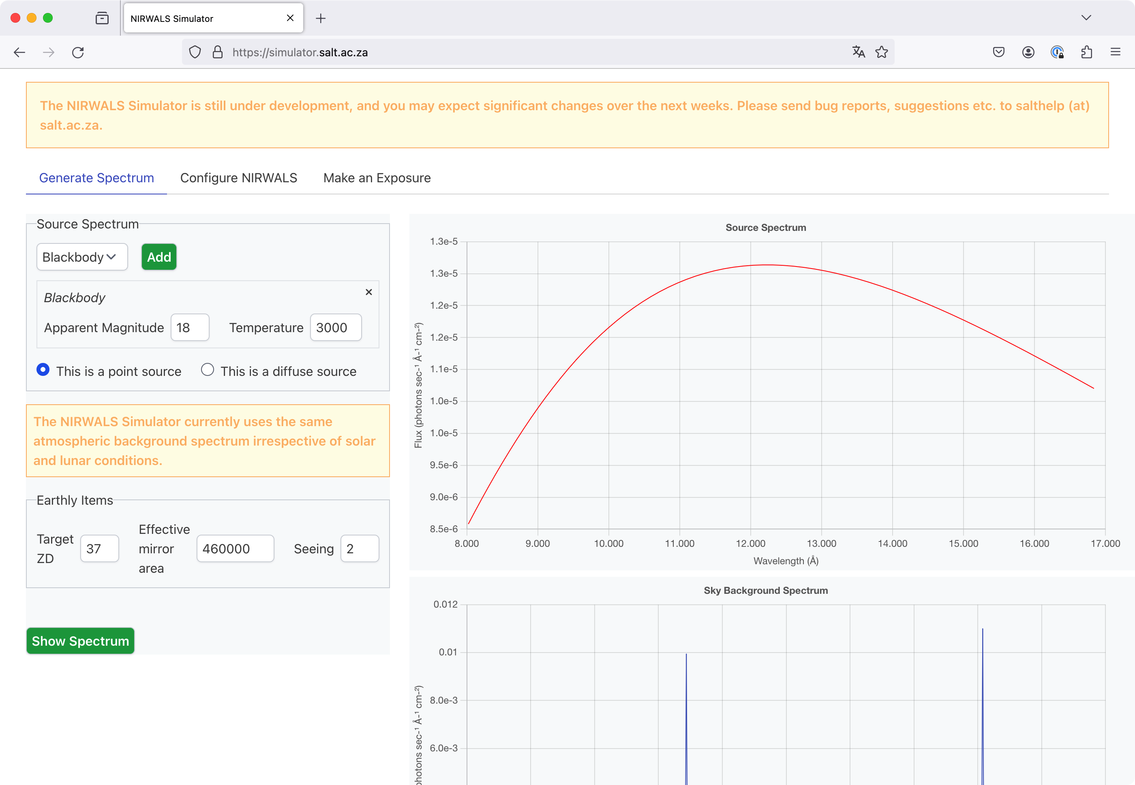Image resolution: width=1135 pixels, height=785 pixels.
Task: Click the Seeing input field
Action: (360, 548)
